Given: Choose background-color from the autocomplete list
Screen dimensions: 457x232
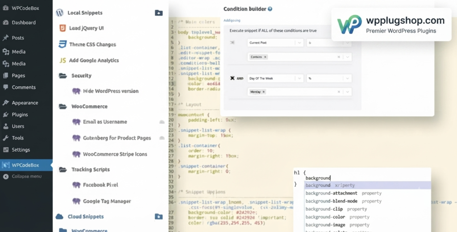Looking at the screenshot, I should [x=368, y=217].
